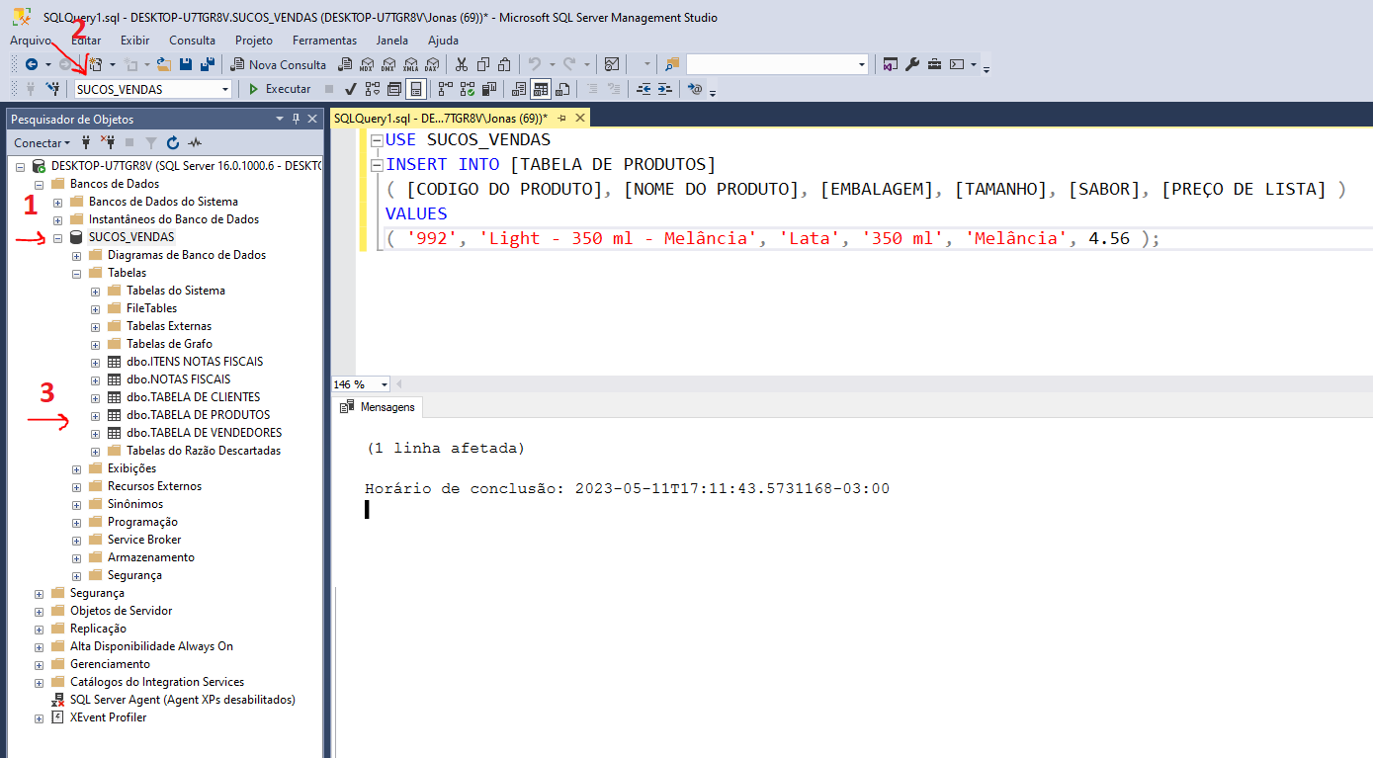Collapse the Tabelas folder node
The height and width of the screenshot is (758, 1373).
point(76,273)
